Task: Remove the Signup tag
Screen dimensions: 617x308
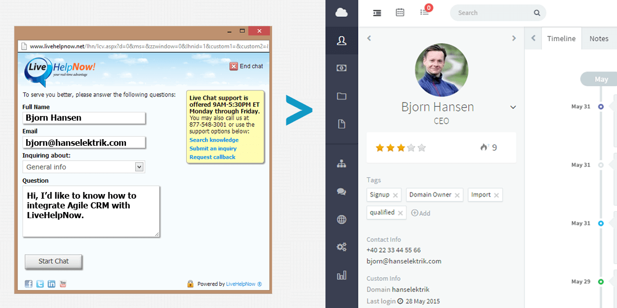Action: pos(395,195)
